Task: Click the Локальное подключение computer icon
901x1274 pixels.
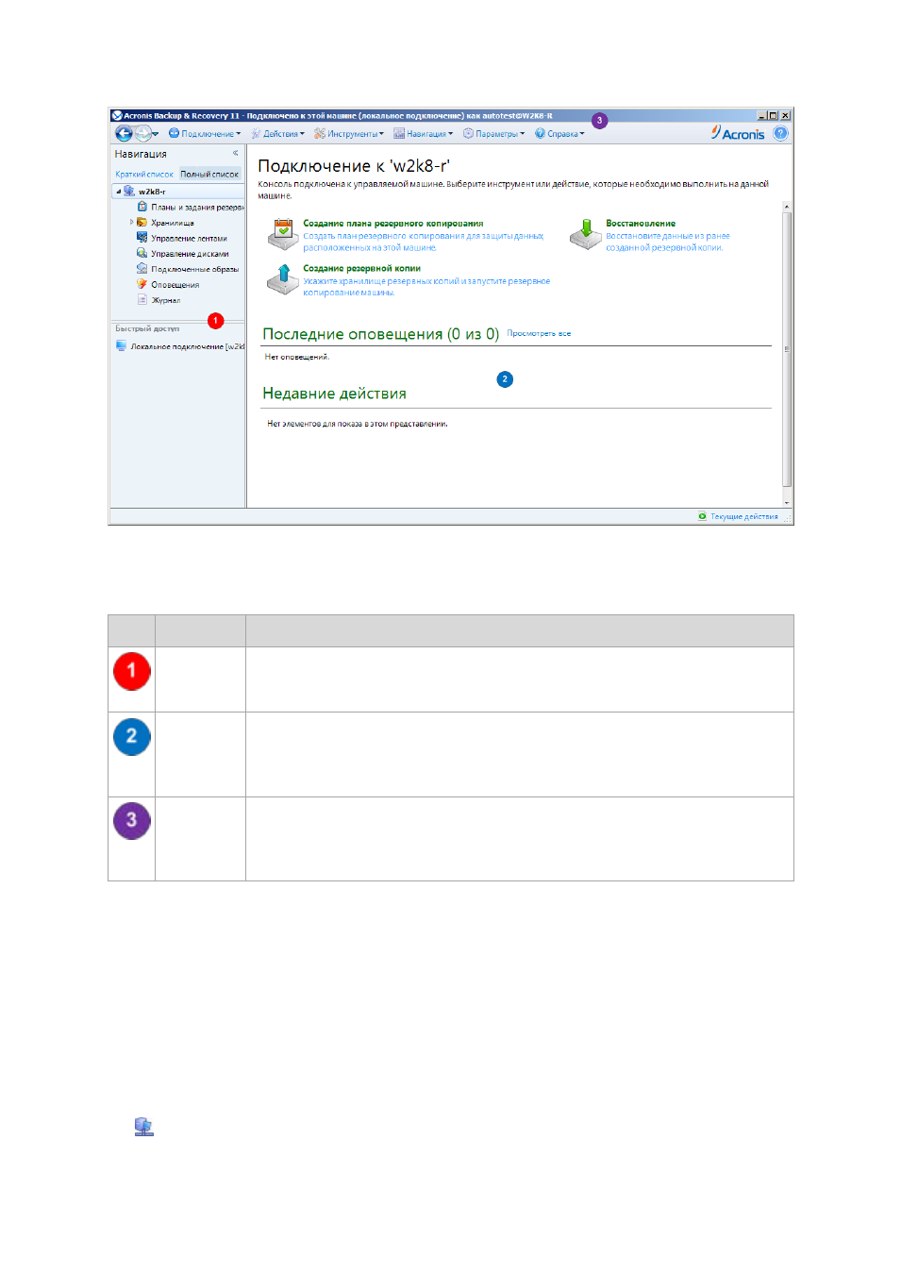Action: [121, 345]
